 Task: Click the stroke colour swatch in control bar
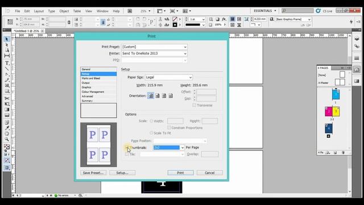point(175,24)
